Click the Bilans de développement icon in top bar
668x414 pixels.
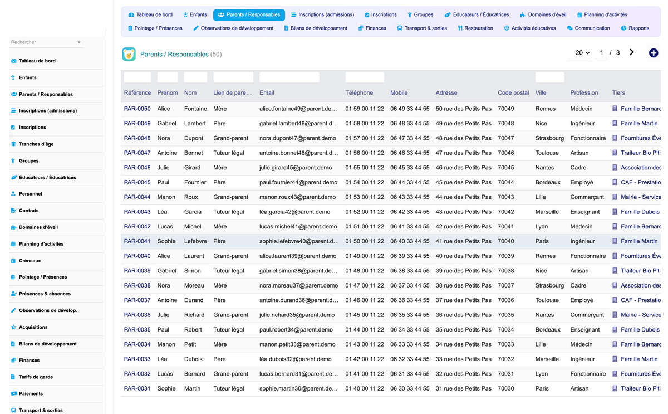click(x=286, y=28)
